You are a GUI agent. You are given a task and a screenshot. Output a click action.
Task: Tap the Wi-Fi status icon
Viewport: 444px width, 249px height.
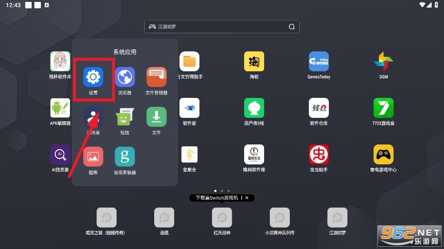(x=422, y=5)
